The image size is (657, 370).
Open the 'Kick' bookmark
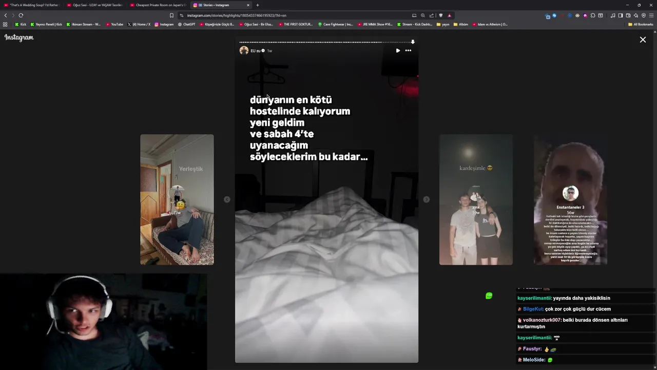pos(21,24)
